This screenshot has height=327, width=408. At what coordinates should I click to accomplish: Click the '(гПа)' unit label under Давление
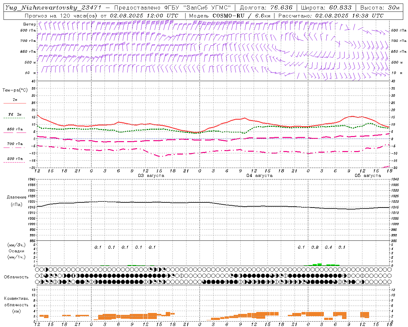[x=17, y=204]
